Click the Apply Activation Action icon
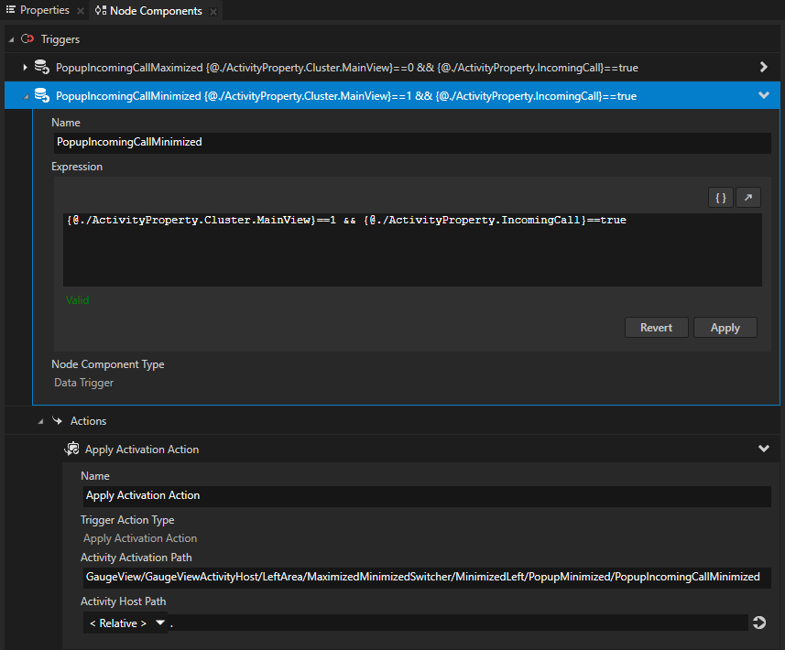The height and width of the screenshot is (650, 785). 71,449
